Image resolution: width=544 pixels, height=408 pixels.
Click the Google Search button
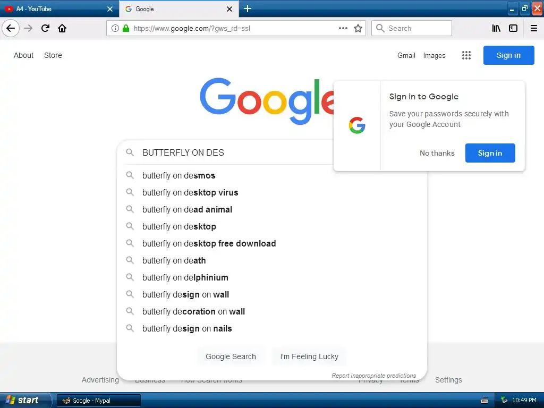(231, 356)
